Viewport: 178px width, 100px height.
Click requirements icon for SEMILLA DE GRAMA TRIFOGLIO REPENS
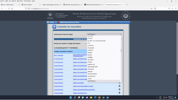120,90
